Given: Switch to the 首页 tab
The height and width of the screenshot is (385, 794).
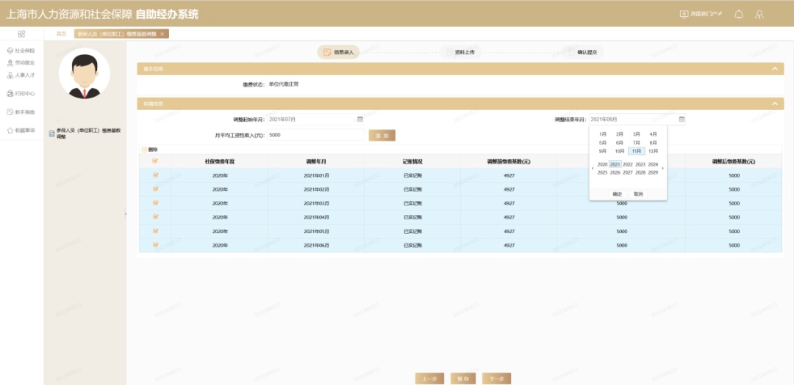Looking at the screenshot, I should pos(61,34).
